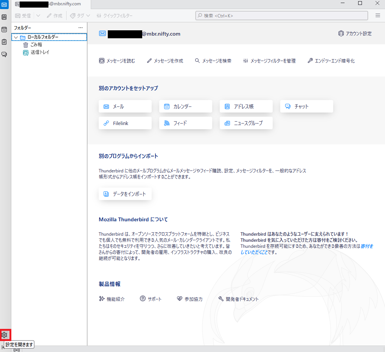Toggle the クイックフィルター bar
The height and width of the screenshot is (352, 385).
pyautogui.click(x=114, y=16)
